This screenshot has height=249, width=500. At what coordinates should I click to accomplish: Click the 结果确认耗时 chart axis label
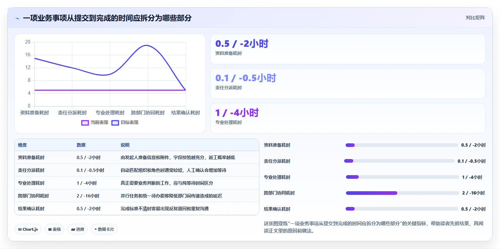[x=186, y=113]
